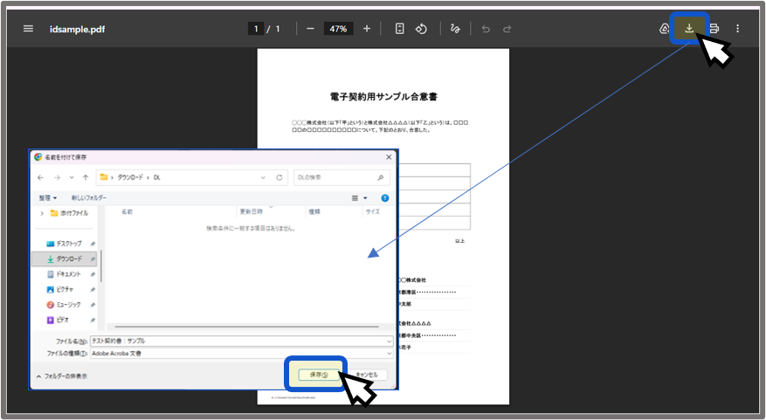766x420 pixels.
Task: Open the ファイルの種類 file type dropdown
Action: pyautogui.click(x=240, y=354)
